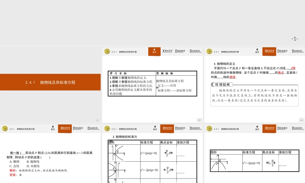The height and width of the screenshot is (183, 305).
Task: Click the 准线方程 header on the x²=-2py slide
Action: (285, 152)
